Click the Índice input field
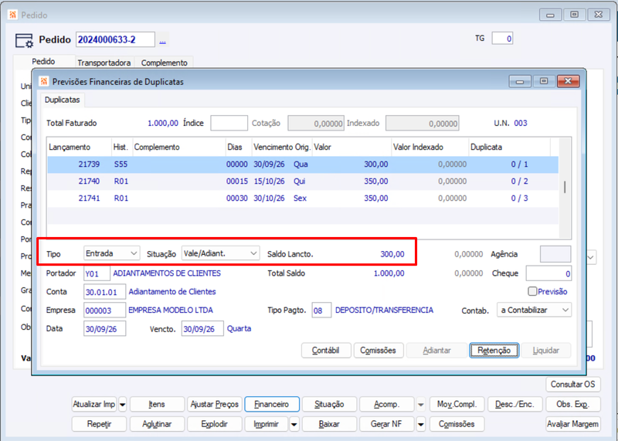The height and width of the screenshot is (441, 618). (x=229, y=123)
